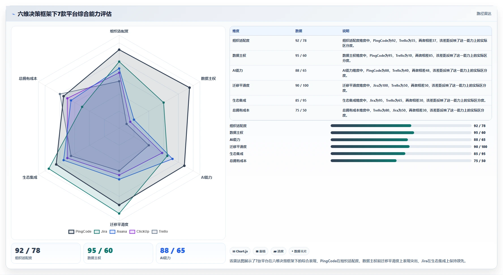Click the 进度 tag chip
The width and height of the screenshot is (503, 275).
tap(279, 251)
